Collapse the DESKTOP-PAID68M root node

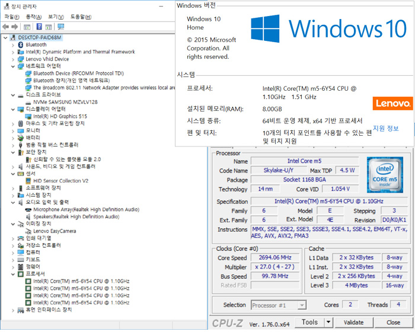click(5, 38)
